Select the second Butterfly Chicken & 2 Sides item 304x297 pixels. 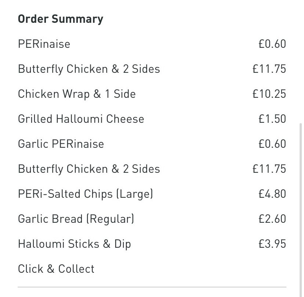tap(89, 169)
